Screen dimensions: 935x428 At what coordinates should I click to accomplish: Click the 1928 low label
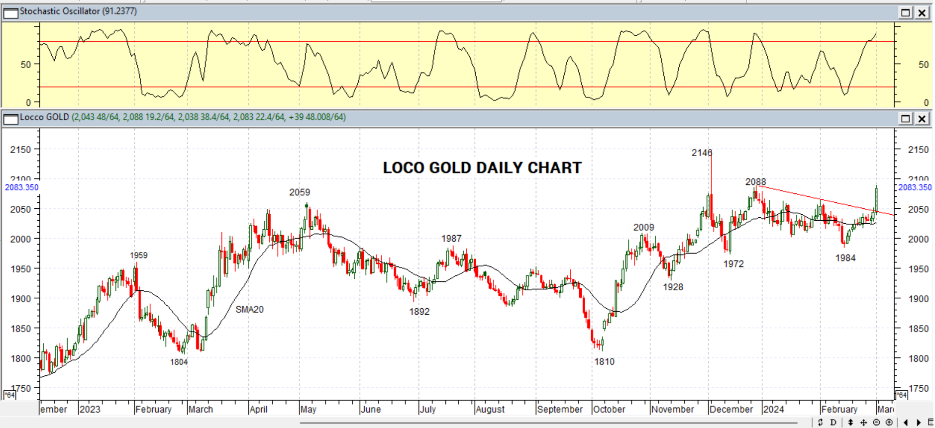tap(673, 287)
